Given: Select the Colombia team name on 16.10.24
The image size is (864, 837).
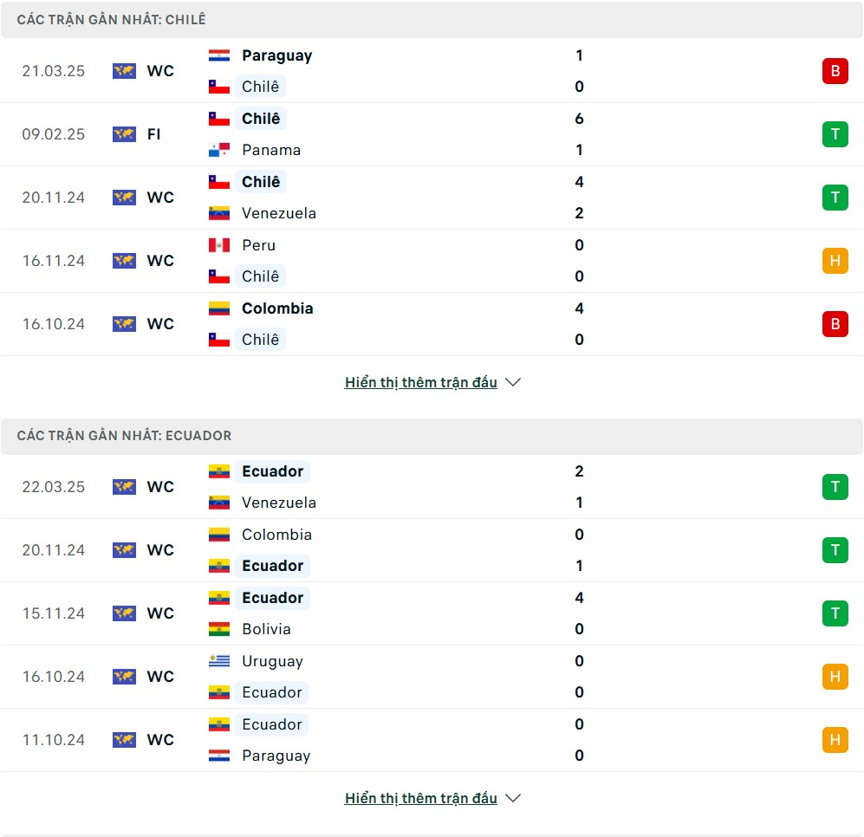Looking at the screenshot, I should coord(277,308).
